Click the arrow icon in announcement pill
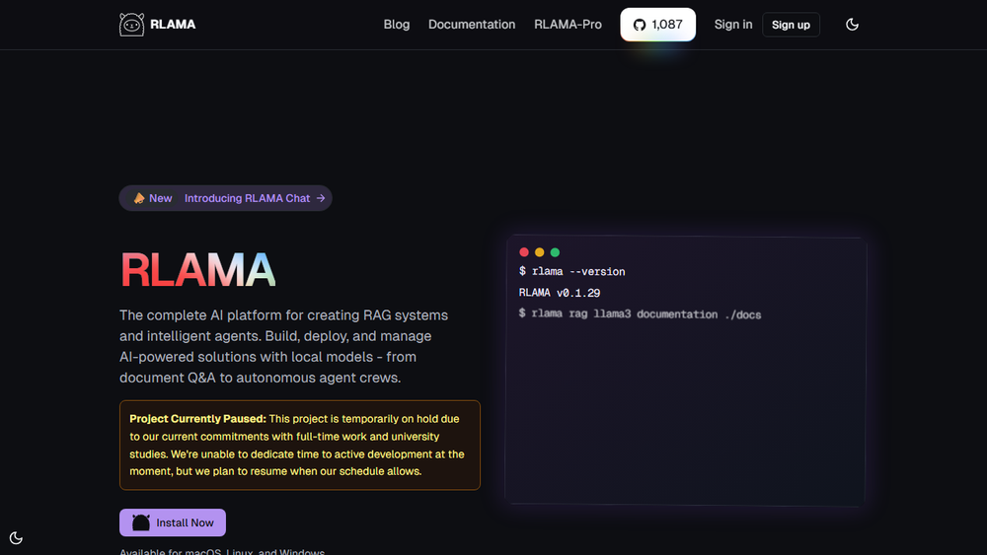The image size is (987, 555). coord(321,198)
